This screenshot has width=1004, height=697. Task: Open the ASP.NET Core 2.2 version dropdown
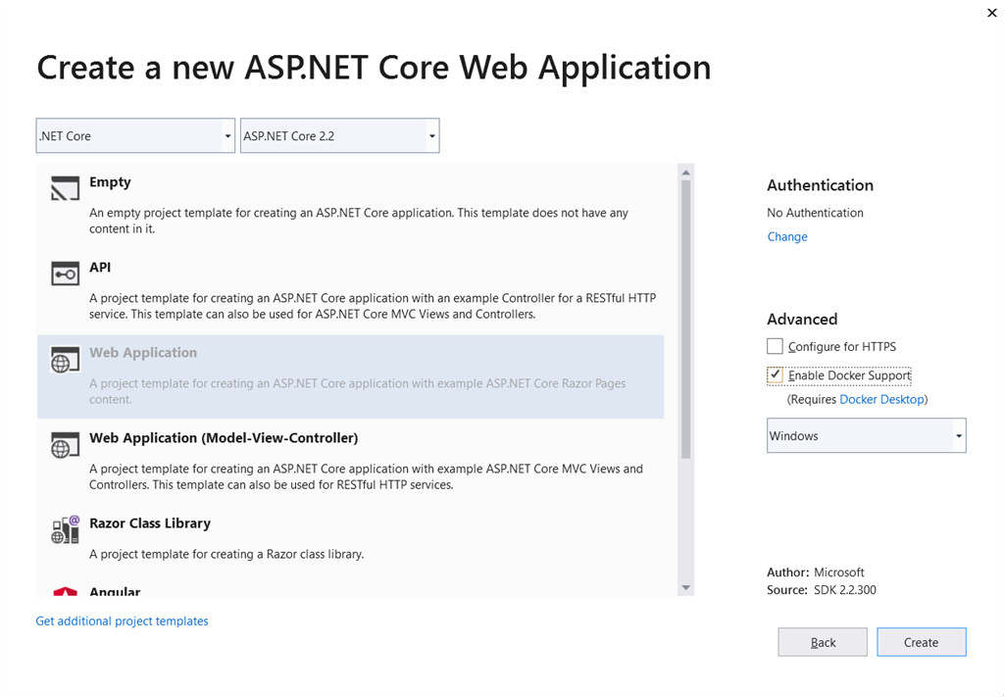coord(430,135)
